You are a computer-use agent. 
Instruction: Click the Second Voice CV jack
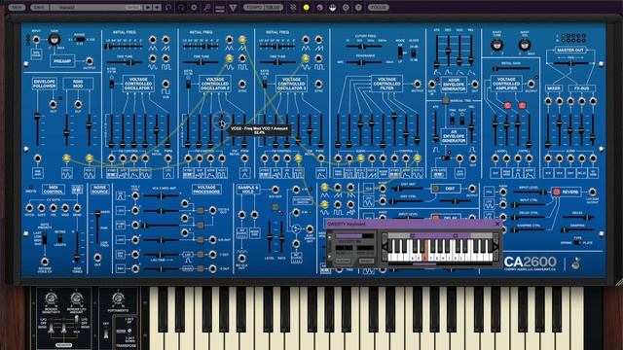click(x=45, y=262)
